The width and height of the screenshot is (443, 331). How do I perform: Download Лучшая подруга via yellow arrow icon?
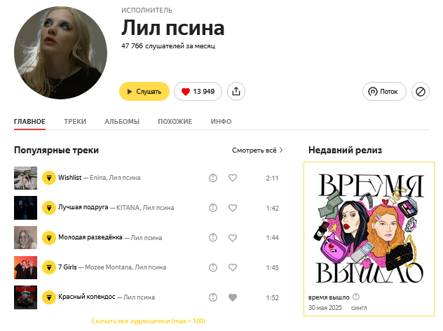[x=49, y=208]
